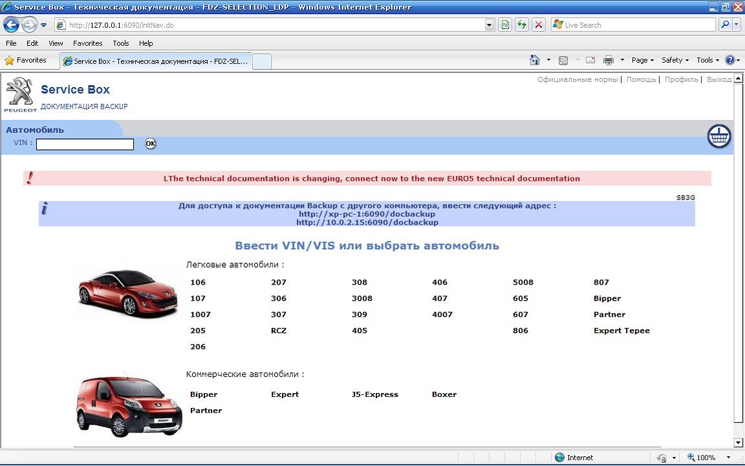Select the 308 model link
The image size is (745, 466).
click(359, 282)
